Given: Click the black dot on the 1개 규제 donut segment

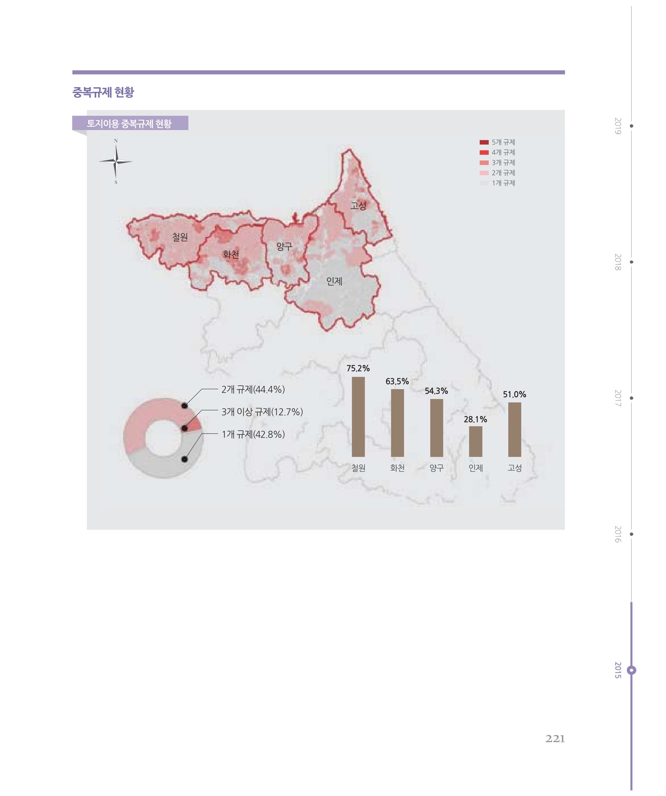Looking at the screenshot, I should coord(184,459).
